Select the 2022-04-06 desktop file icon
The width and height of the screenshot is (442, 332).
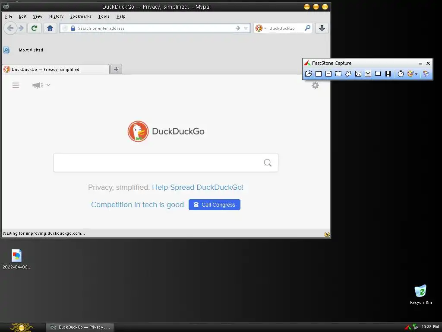tap(17, 259)
